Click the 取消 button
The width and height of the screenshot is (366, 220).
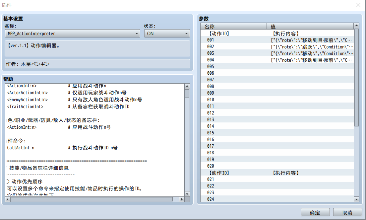347,212
